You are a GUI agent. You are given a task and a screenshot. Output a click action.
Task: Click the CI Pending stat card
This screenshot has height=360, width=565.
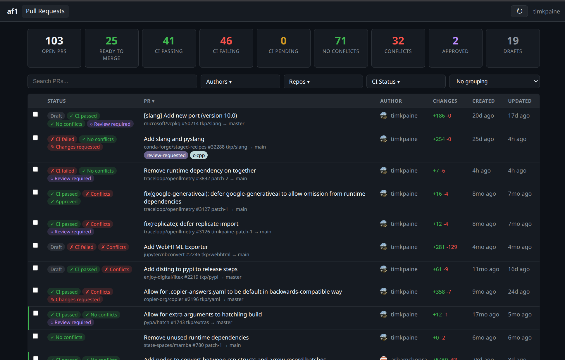283,48
